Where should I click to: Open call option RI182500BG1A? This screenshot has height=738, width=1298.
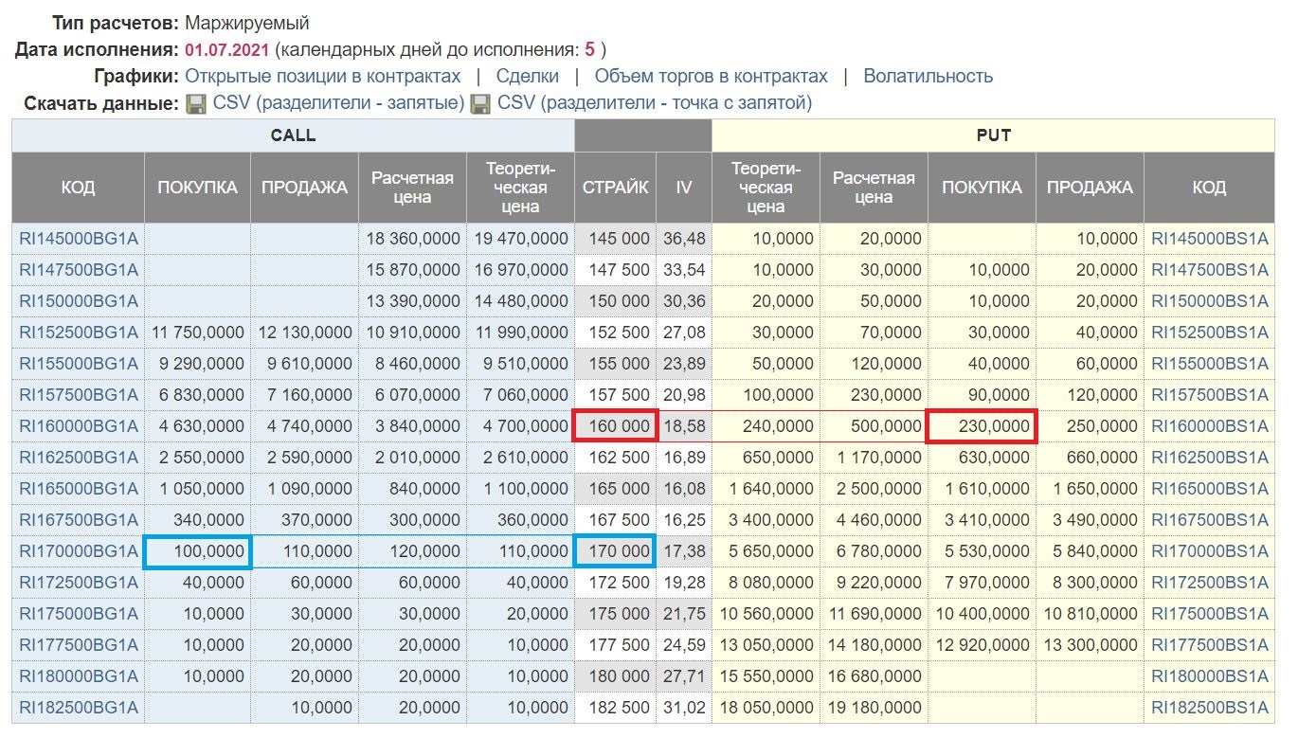(79, 708)
